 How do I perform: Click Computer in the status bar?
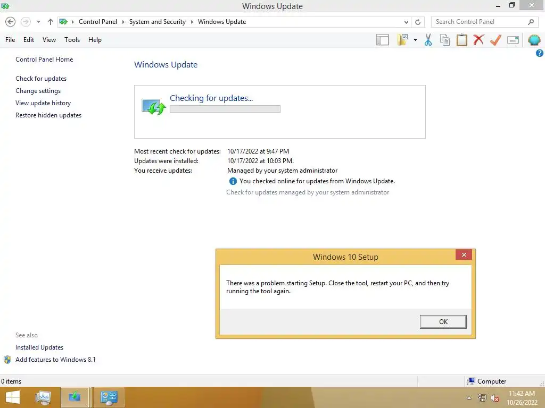click(x=492, y=381)
